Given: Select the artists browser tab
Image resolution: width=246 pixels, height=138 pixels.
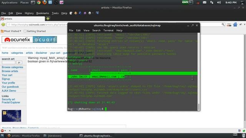Looking at the screenshot, I should coord(22,19).
